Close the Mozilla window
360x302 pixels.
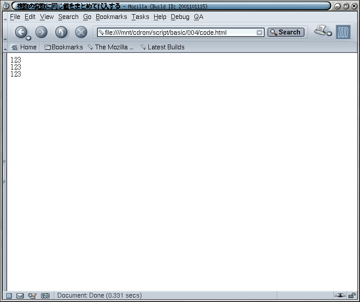coord(354,6)
